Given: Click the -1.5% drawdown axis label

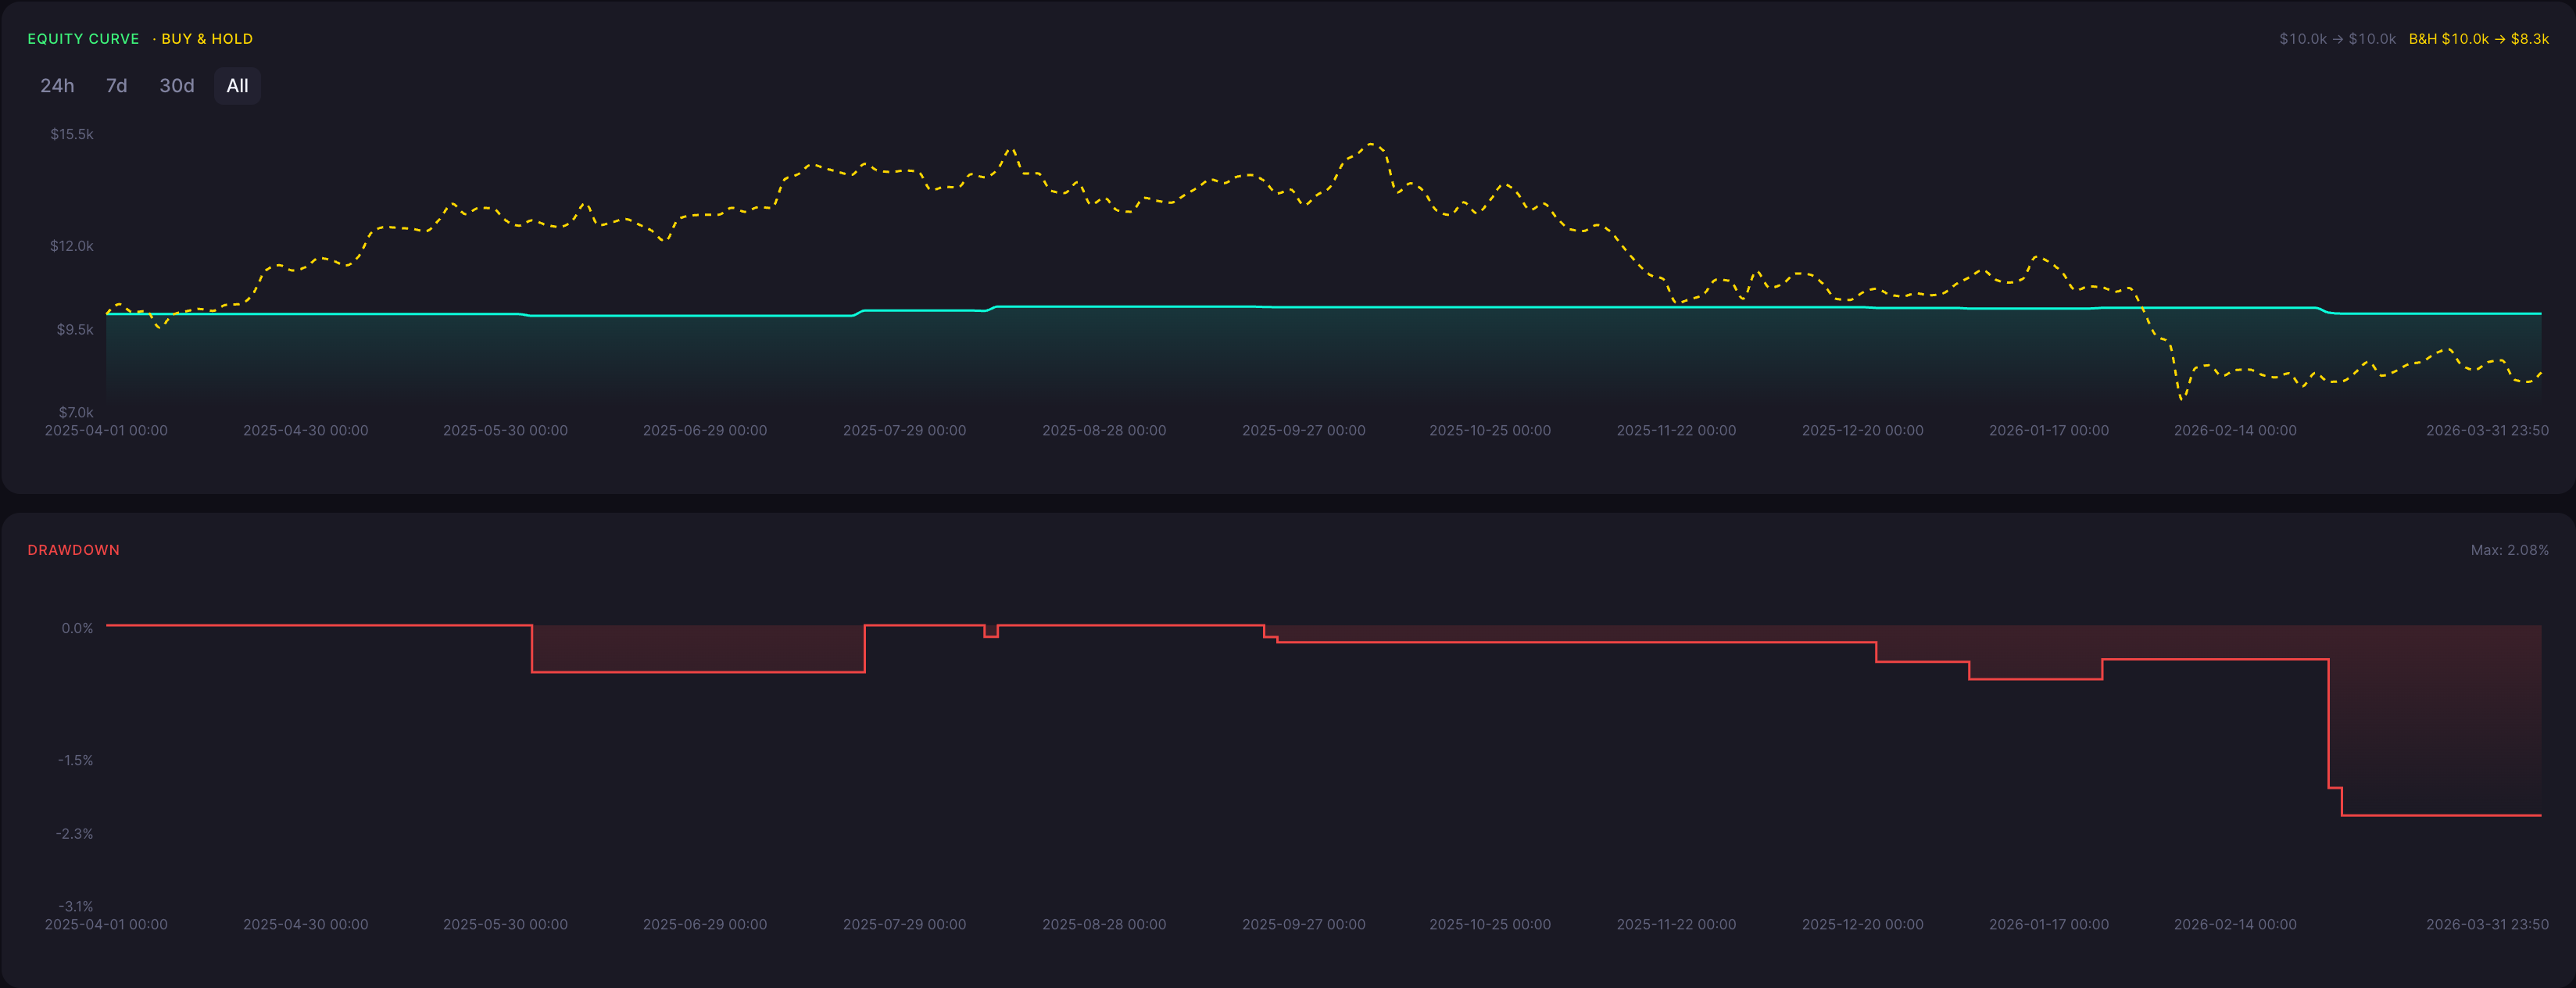Looking at the screenshot, I should coord(75,760).
